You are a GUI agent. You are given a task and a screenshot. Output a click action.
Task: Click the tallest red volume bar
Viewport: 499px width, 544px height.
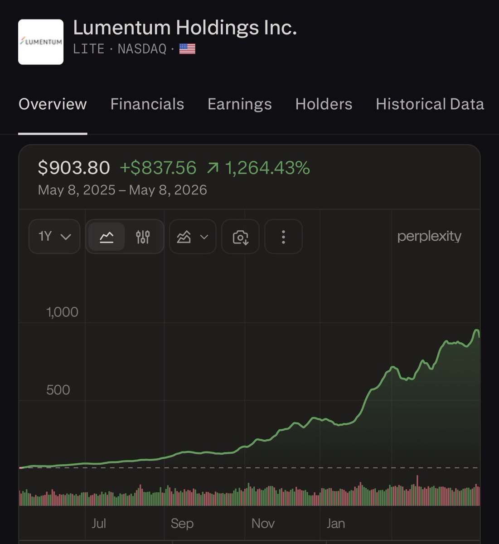pyautogui.click(x=417, y=491)
